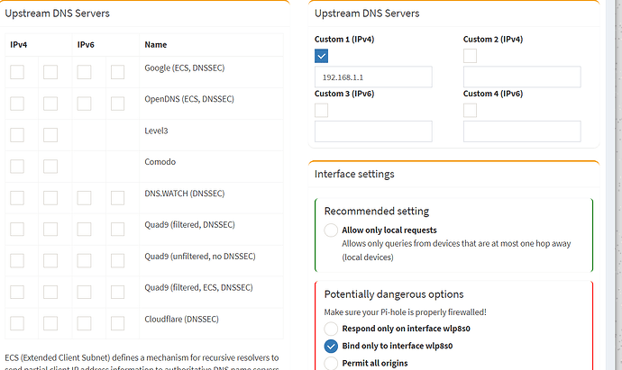
Task: Select the Allow only local requests option
Action: pos(331,230)
